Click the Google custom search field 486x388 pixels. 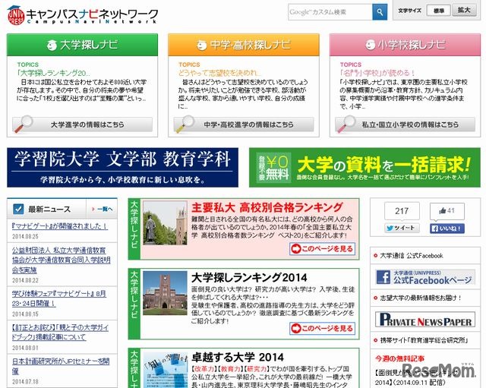pos(330,12)
